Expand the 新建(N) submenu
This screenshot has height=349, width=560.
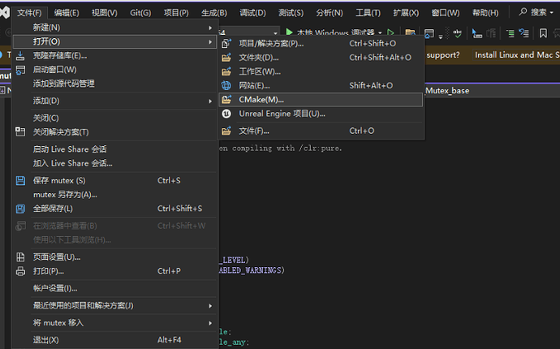(x=114, y=28)
